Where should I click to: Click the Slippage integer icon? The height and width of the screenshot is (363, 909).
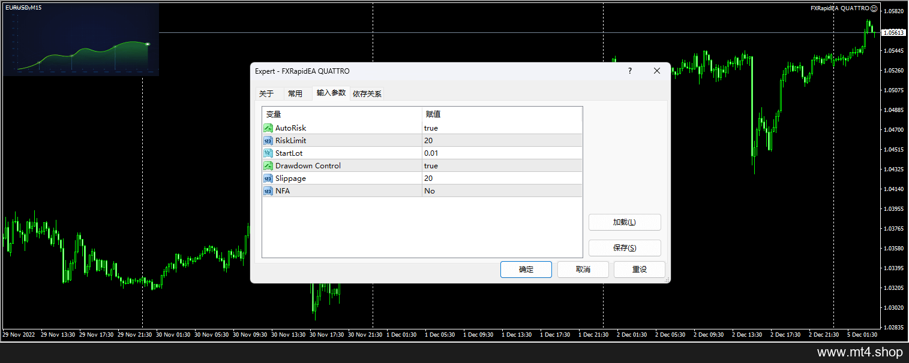point(268,179)
